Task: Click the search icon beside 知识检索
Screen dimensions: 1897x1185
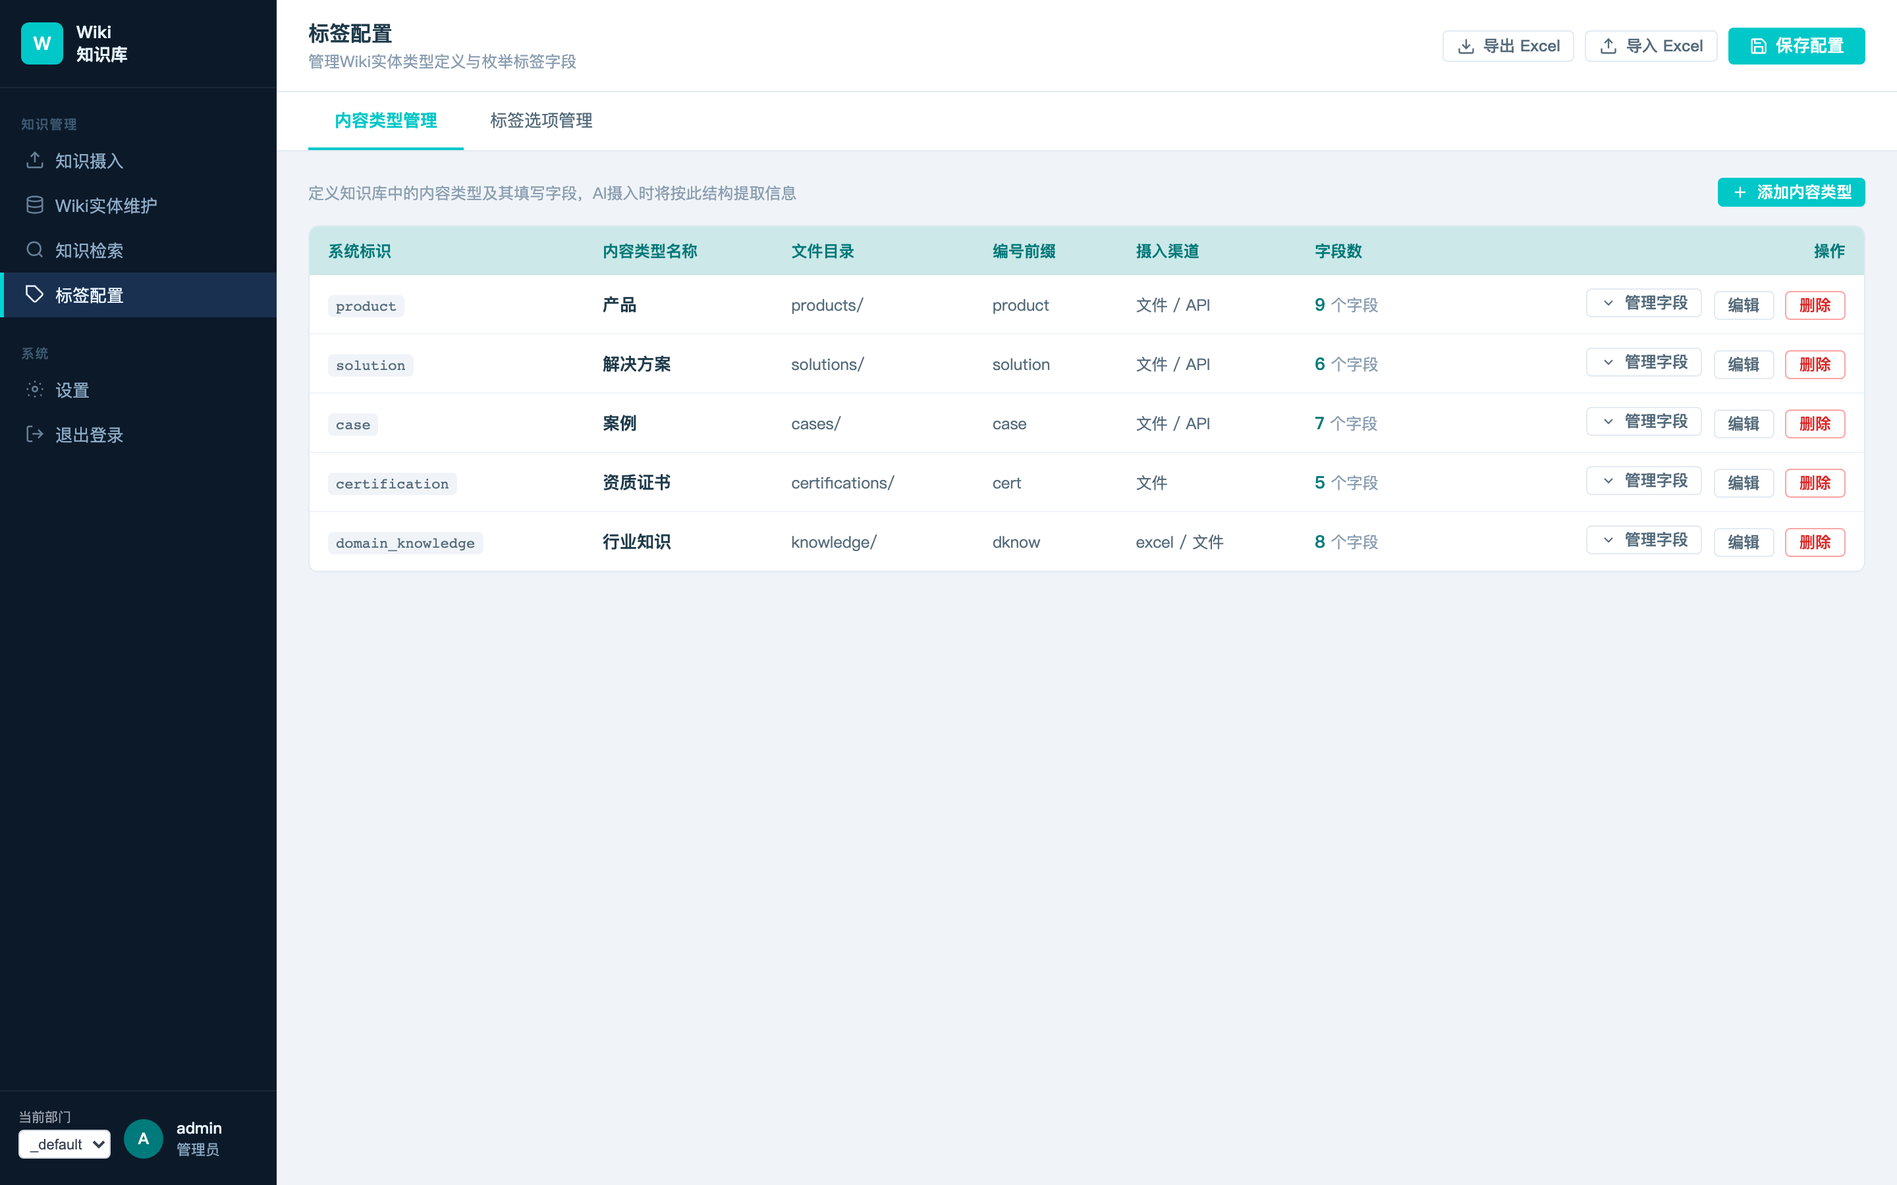Action: (x=34, y=250)
